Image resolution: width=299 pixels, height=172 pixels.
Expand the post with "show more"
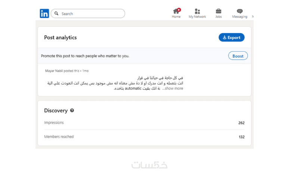point(174,89)
